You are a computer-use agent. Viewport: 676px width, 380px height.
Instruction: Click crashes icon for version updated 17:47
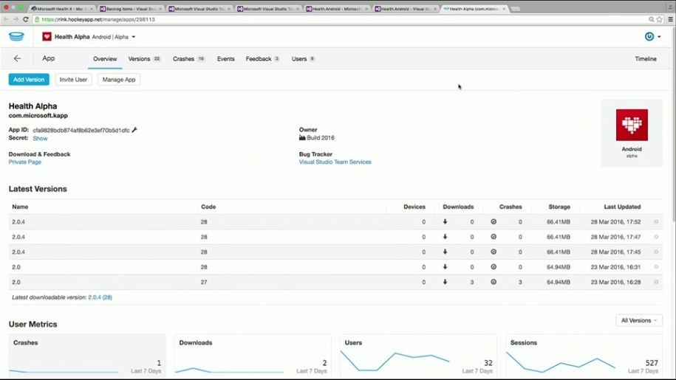coord(494,237)
